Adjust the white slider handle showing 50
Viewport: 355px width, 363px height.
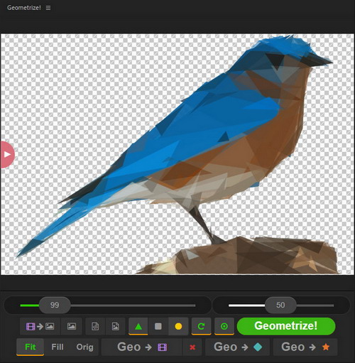[280, 305]
